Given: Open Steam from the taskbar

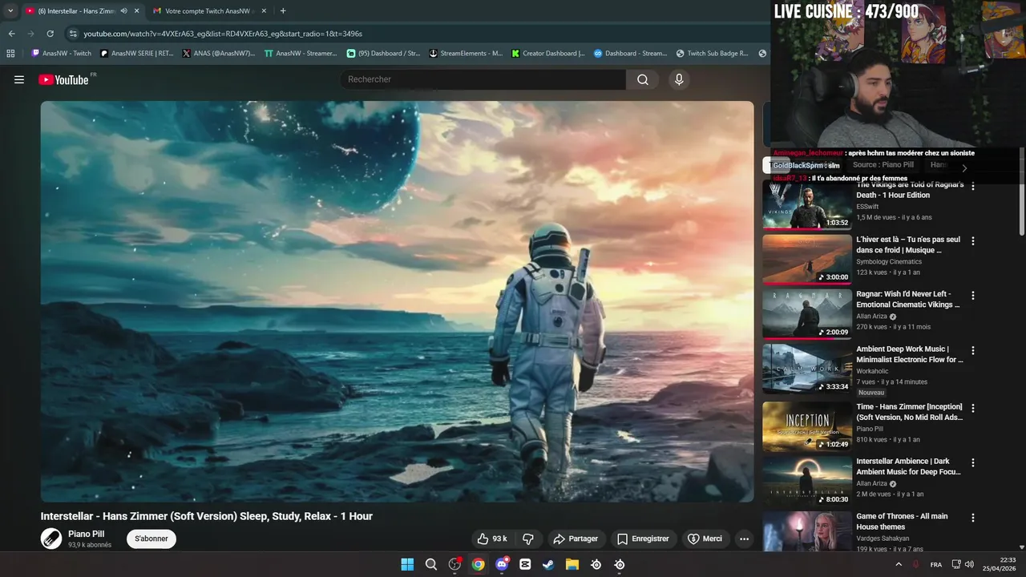Looking at the screenshot, I should tap(548, 564).
